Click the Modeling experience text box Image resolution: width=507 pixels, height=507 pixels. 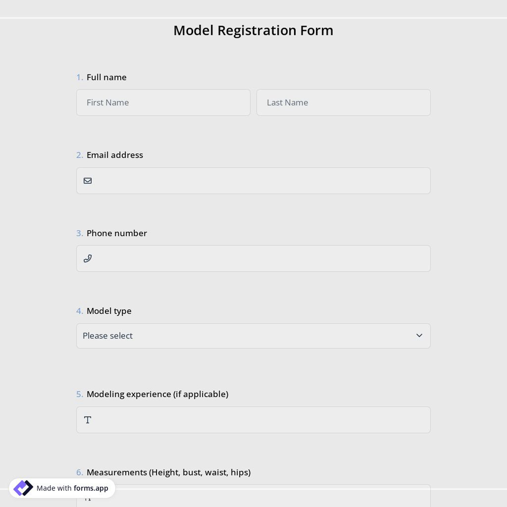(x=253, y=420)
